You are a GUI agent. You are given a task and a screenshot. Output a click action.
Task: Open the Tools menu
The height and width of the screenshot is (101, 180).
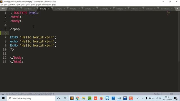(33, 5)
